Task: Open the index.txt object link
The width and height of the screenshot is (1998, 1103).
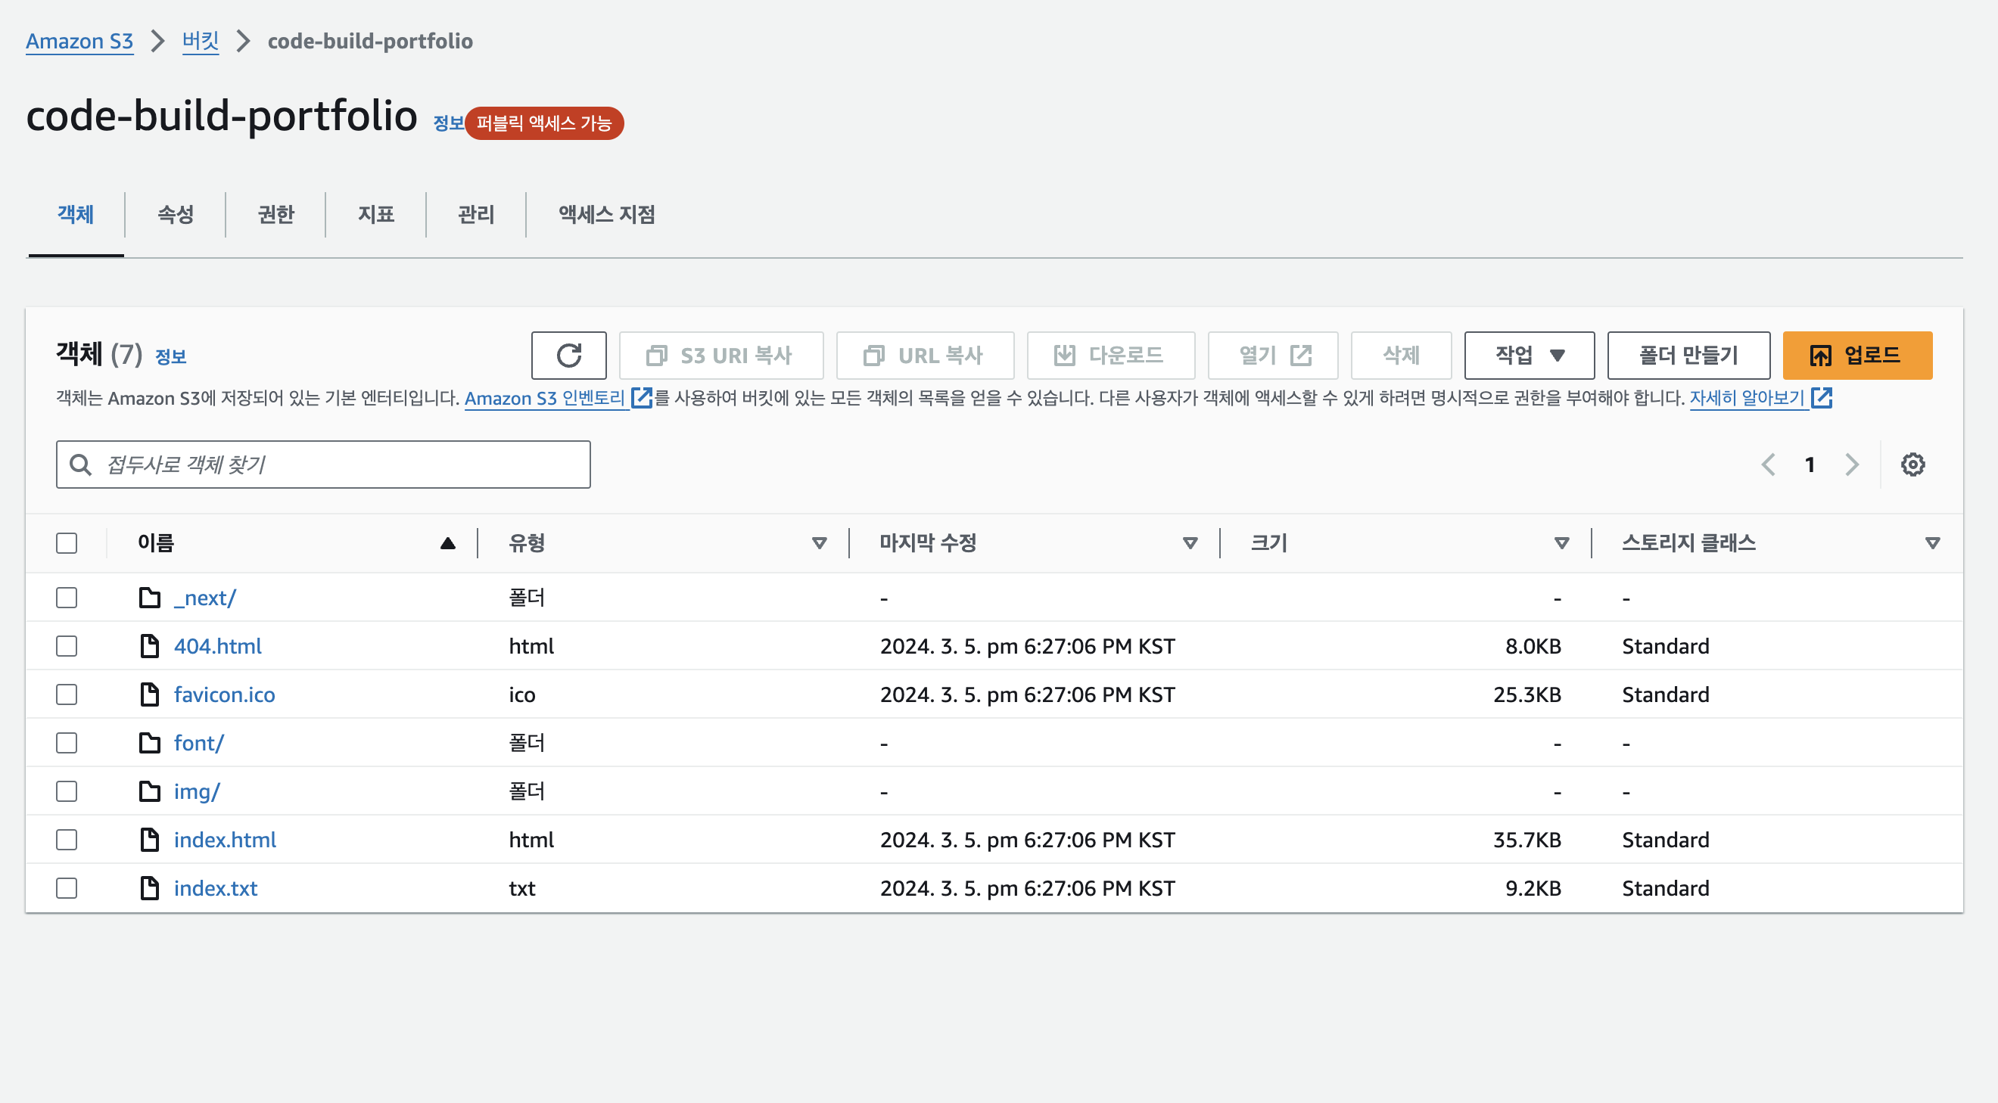Action: pos(216,888)
